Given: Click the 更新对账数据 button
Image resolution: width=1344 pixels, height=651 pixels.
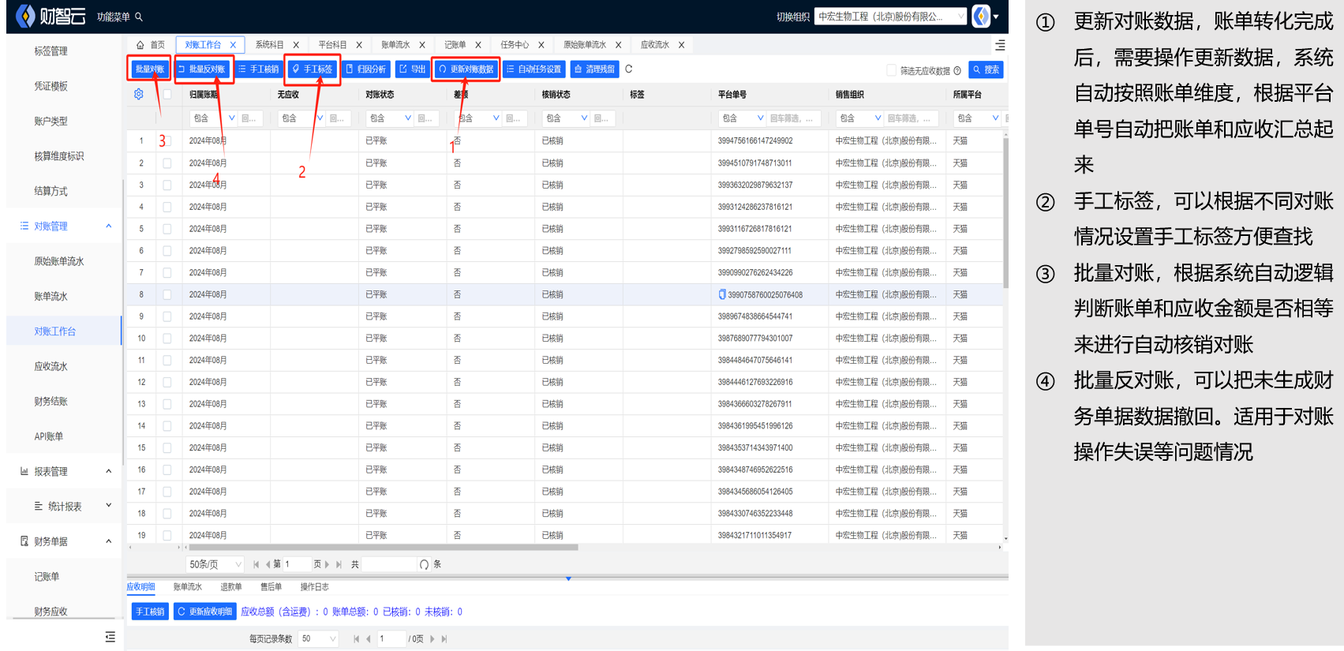Looking at the screenshot, I should pyautogui.click(x=466, y=69).
